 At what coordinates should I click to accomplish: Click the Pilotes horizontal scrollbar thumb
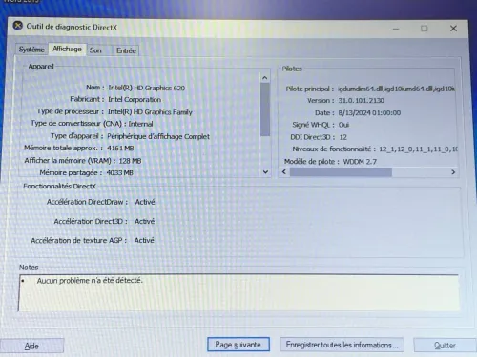coord(341,172)
